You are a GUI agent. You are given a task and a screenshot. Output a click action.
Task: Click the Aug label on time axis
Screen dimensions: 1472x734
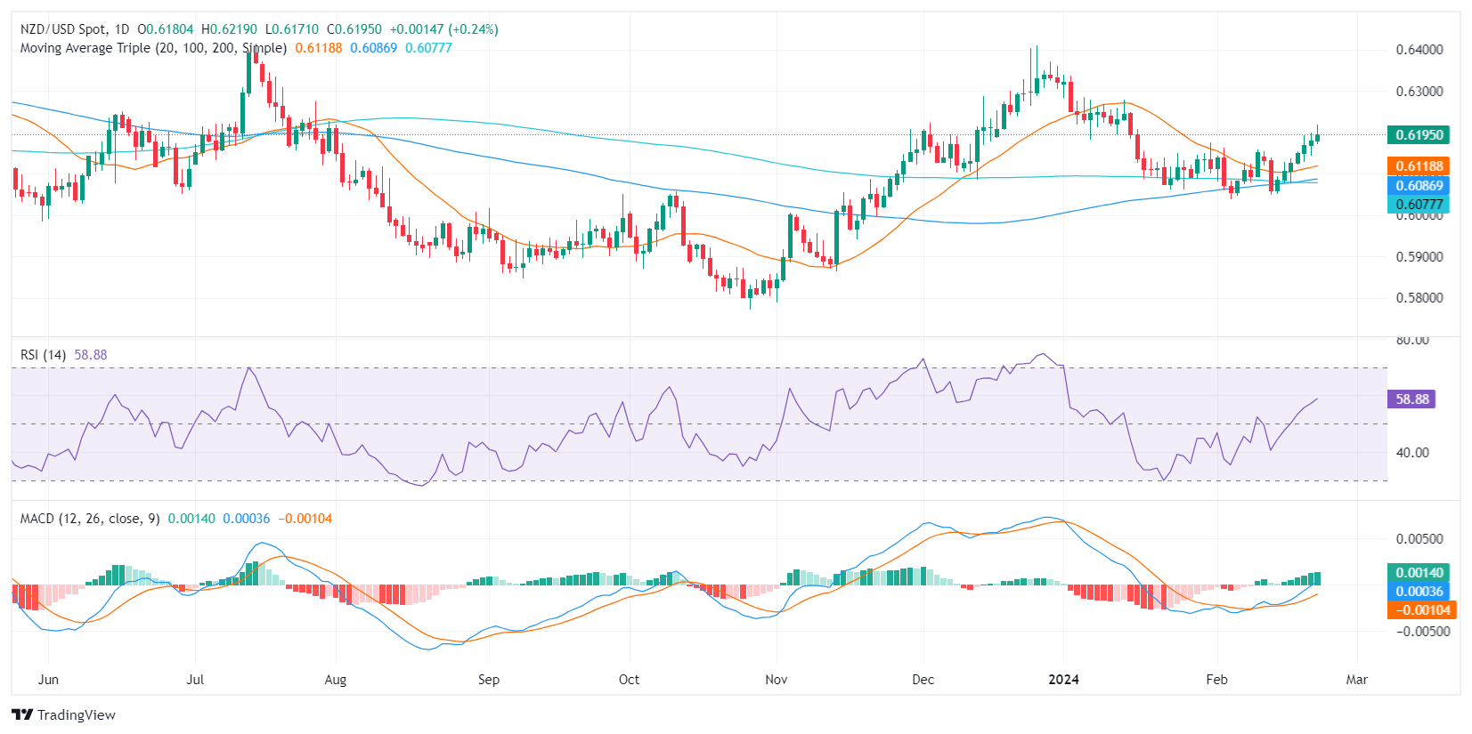click(336, 680)
